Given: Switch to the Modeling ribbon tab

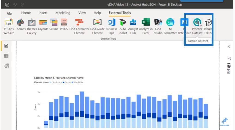Looking at the screenshot, I should 63,13.
